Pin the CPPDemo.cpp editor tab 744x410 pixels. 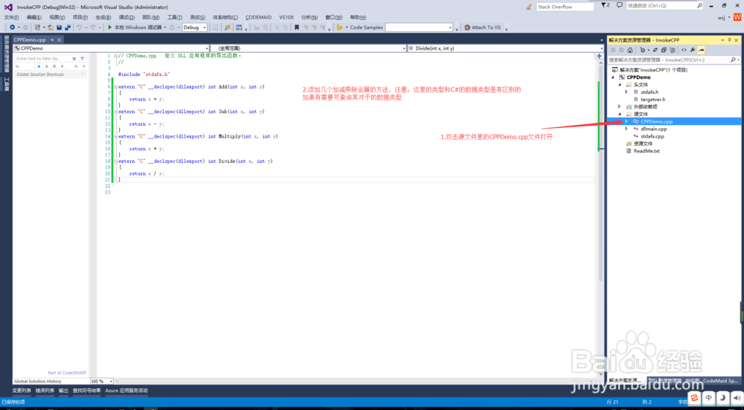[x=52, y=40]
